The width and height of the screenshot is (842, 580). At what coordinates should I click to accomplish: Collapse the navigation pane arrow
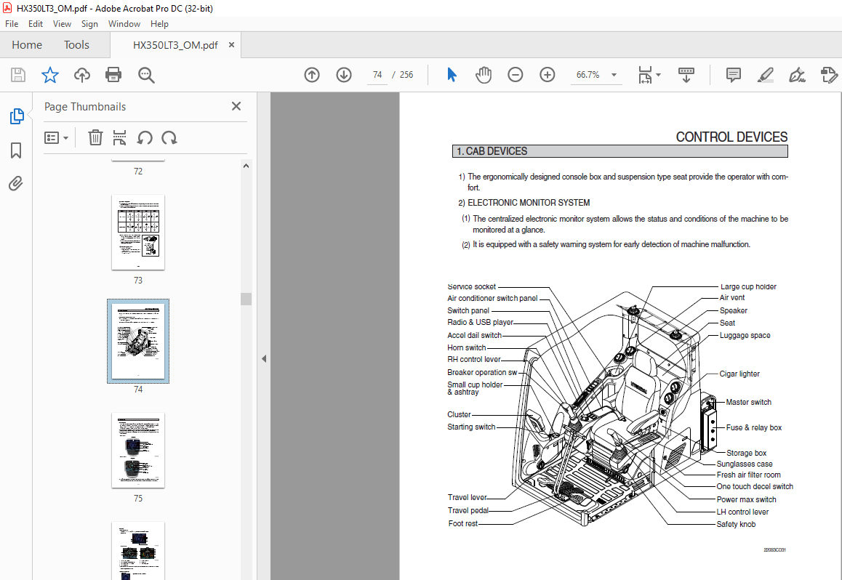pyautogui.click(x=264, y=358)
